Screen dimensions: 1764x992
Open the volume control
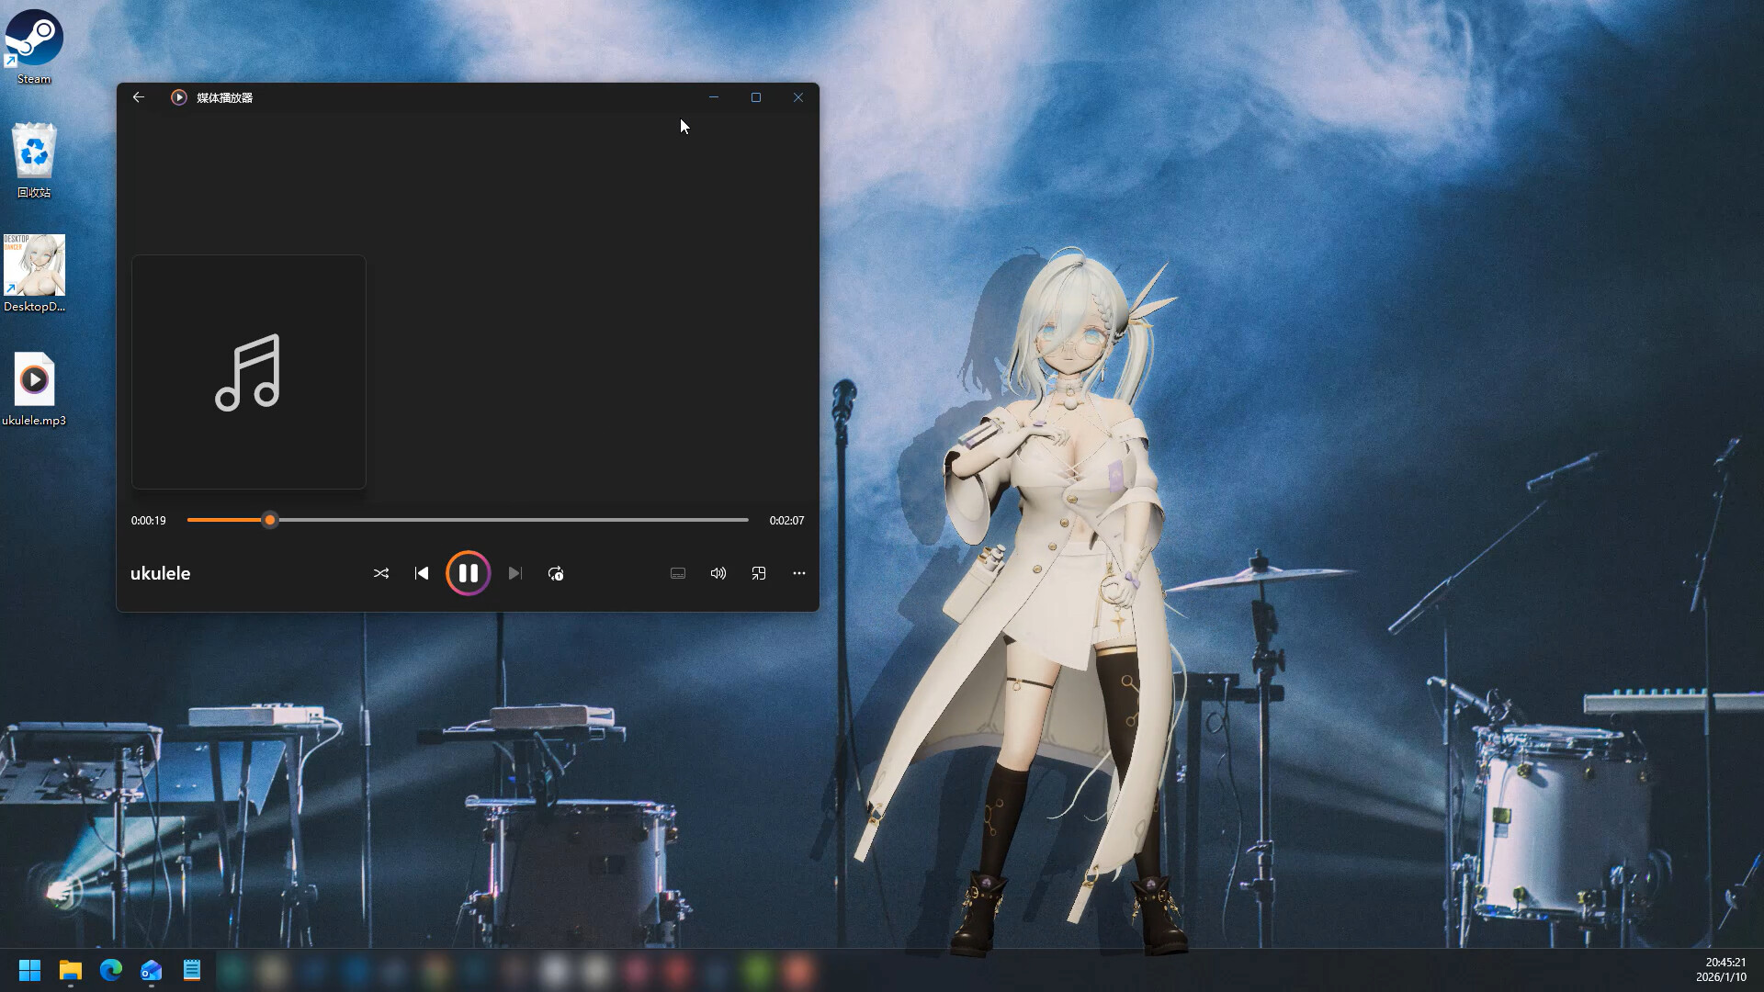point(718,572)
